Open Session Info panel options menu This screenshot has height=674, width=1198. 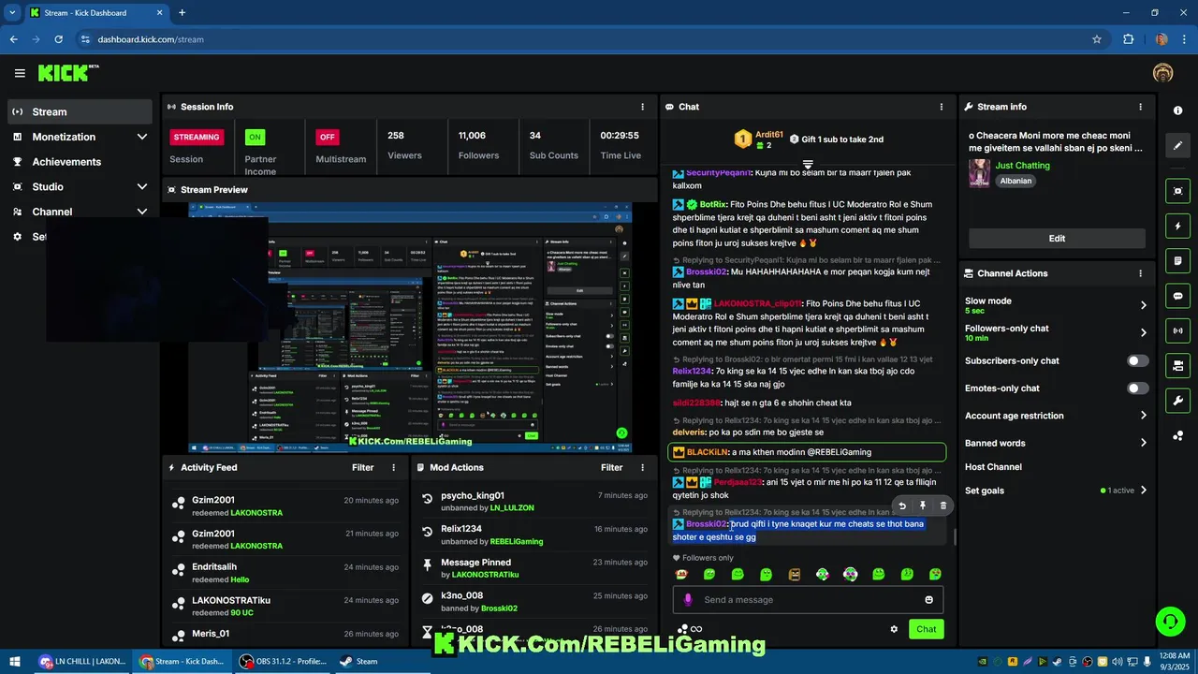pos(642,107)
